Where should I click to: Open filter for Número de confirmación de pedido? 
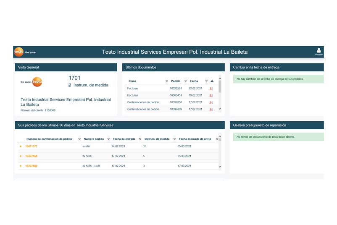(79, 139)
